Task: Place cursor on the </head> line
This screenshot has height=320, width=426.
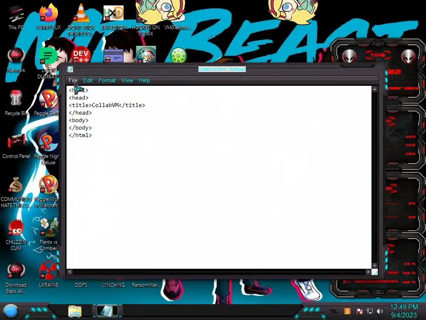Action: point(80,112)
